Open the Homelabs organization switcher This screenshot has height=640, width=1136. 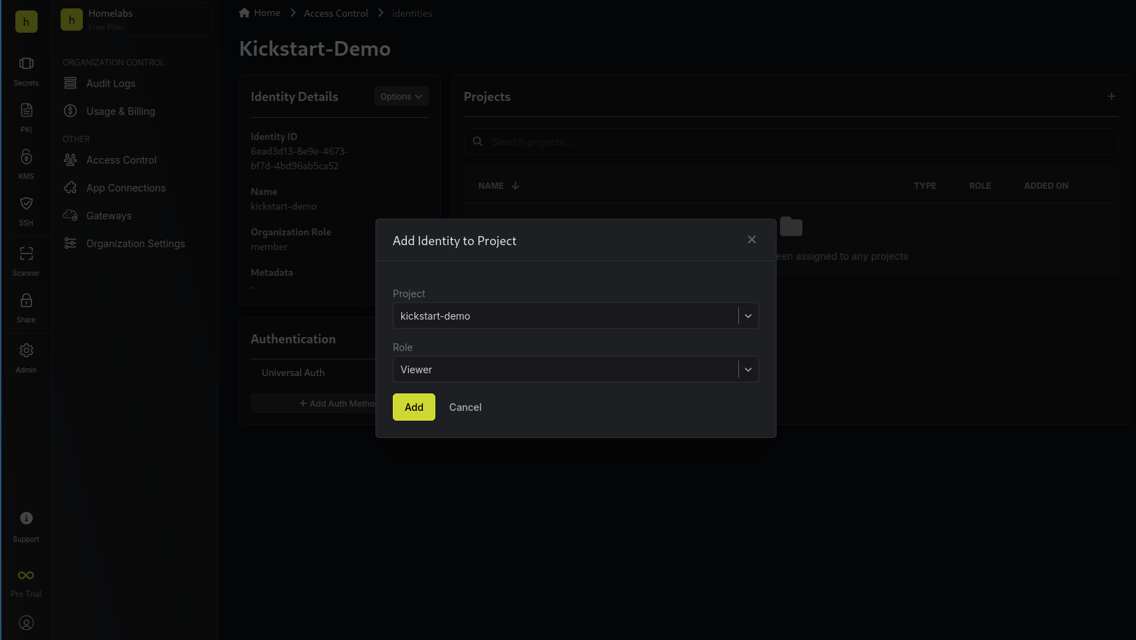click(x=135, y=19)
